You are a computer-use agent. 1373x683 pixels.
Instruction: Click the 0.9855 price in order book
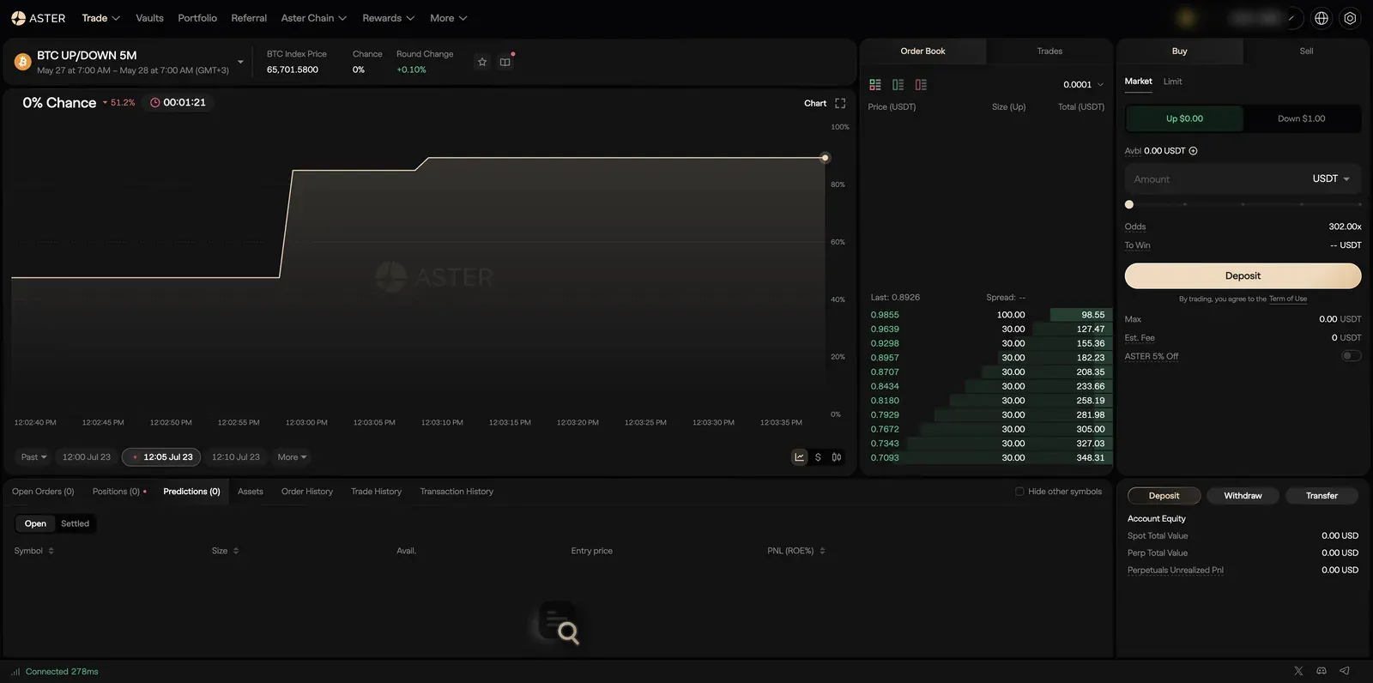tap(885, 315)
